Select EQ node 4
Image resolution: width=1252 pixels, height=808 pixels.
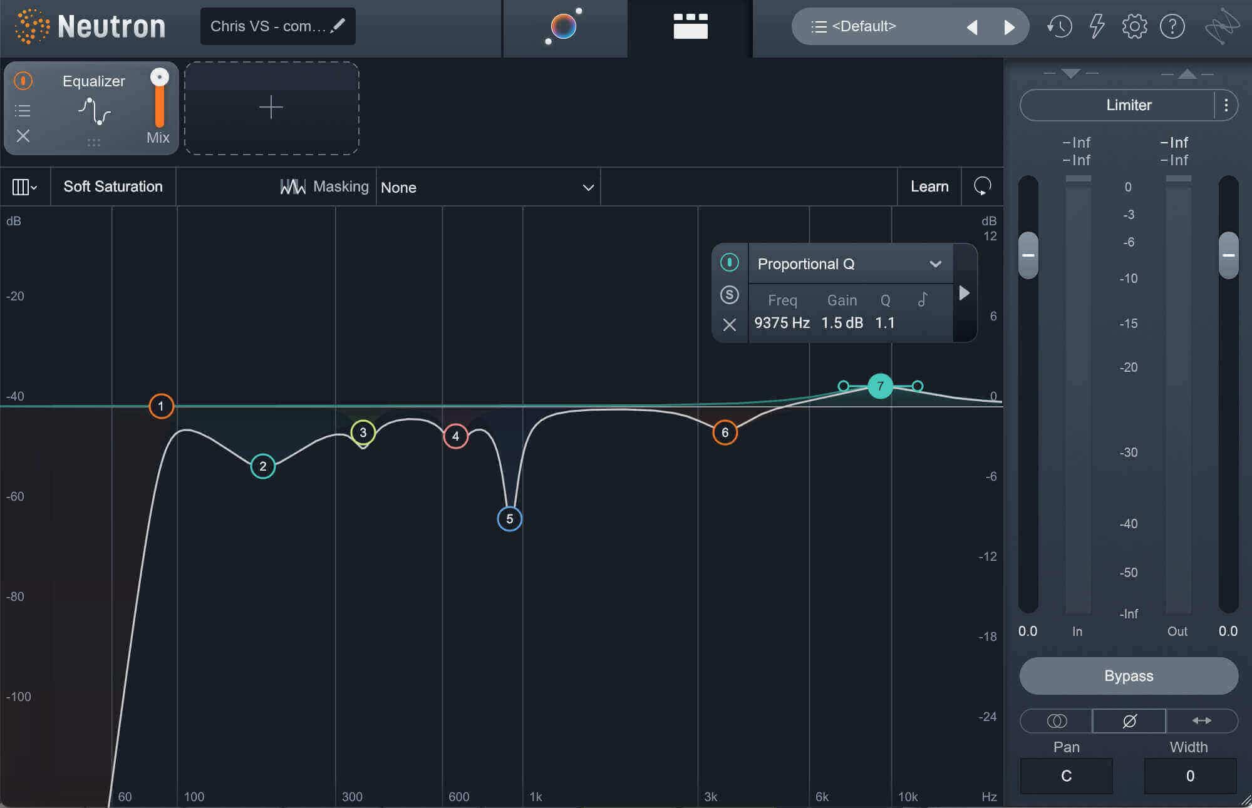coord(455,436)
